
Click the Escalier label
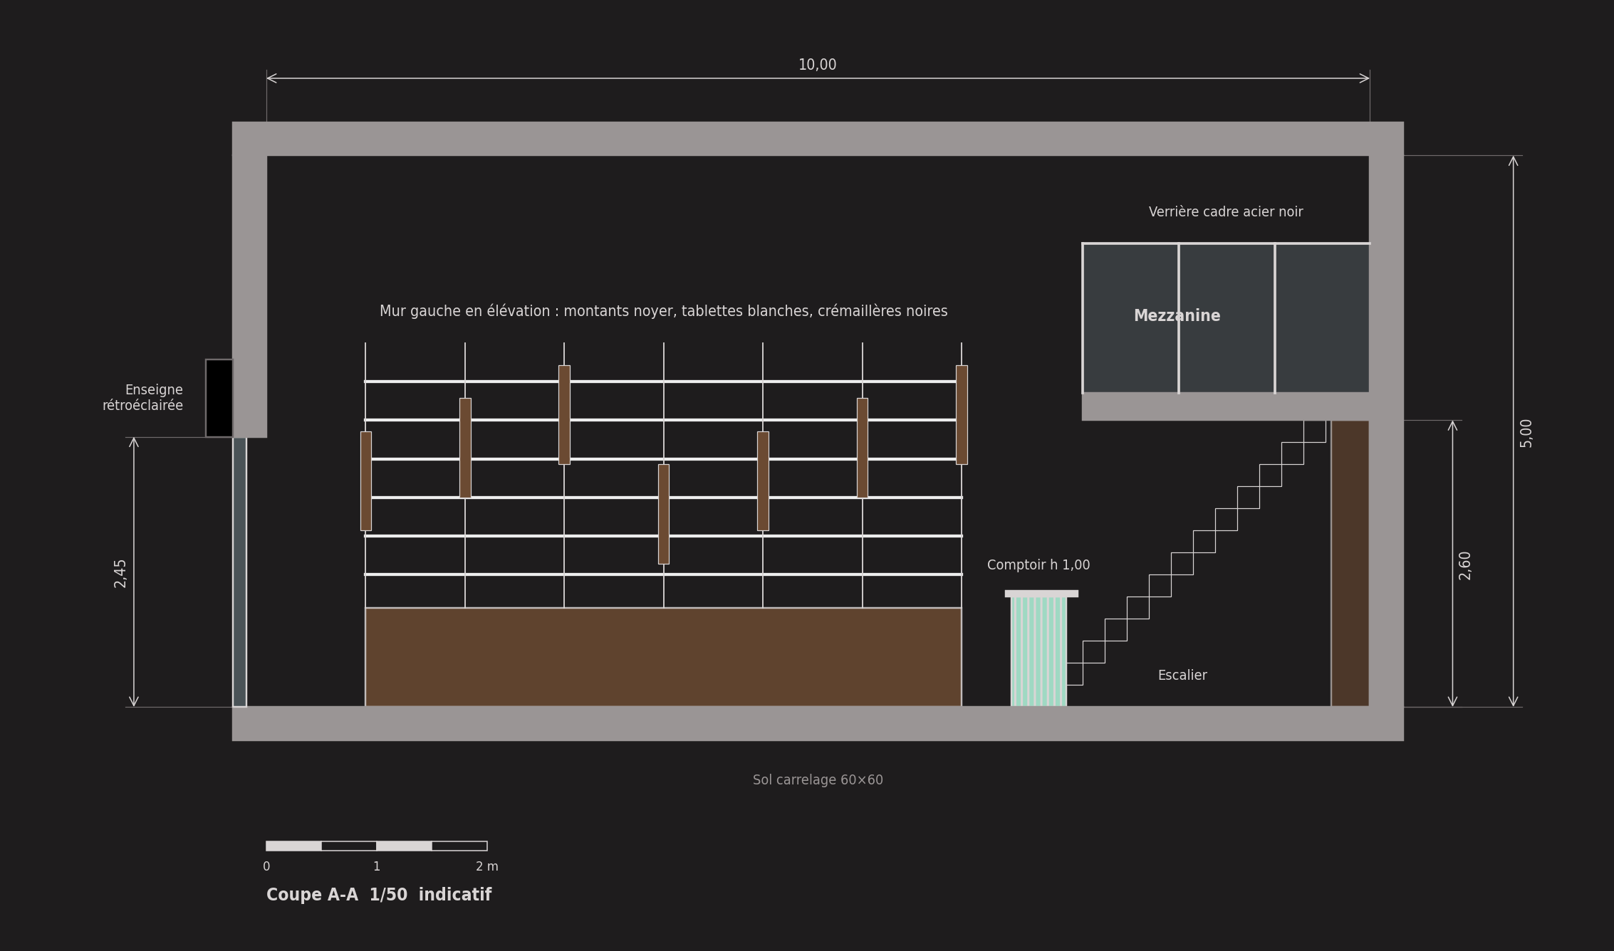(x=1182, y=676)
